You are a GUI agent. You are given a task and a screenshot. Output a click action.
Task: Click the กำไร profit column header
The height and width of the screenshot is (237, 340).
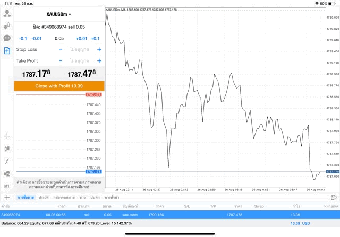[x=296, y=206]
